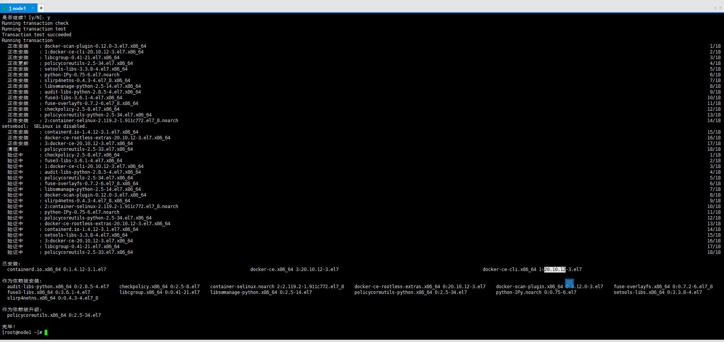This screenshot has height=342, width=724.
Task: Click the "Running transaction test" line
Action: [34, 29]
